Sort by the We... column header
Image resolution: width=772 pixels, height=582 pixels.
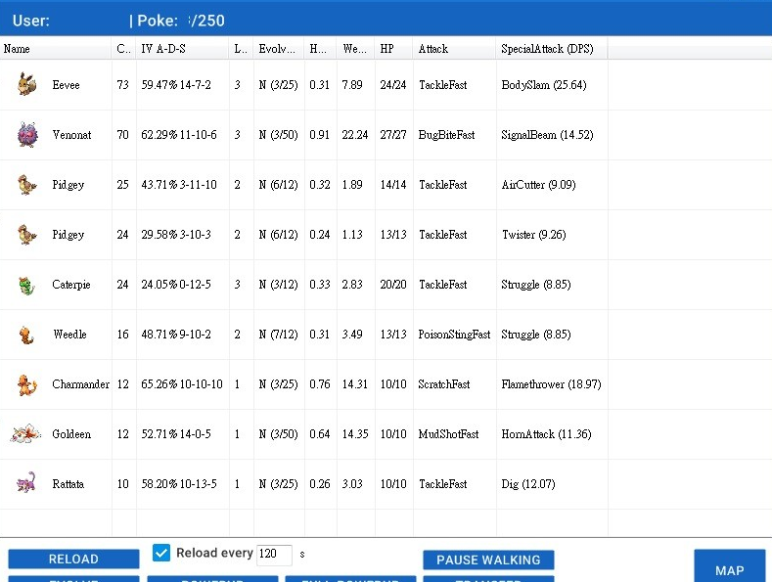pos(355,49)
